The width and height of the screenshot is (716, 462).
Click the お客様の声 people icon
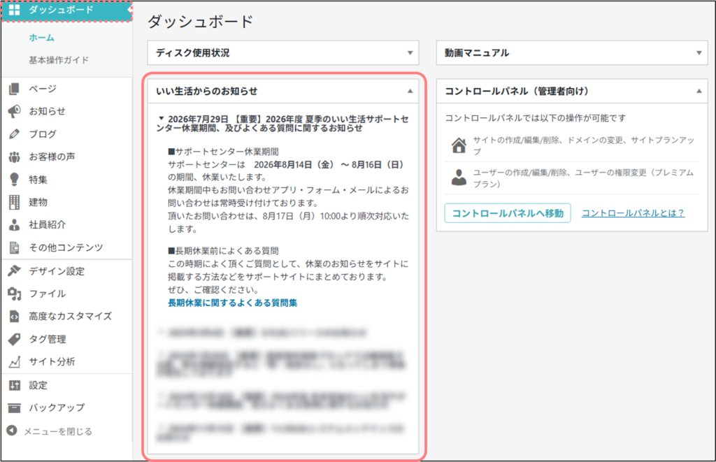tap(14, 157)
